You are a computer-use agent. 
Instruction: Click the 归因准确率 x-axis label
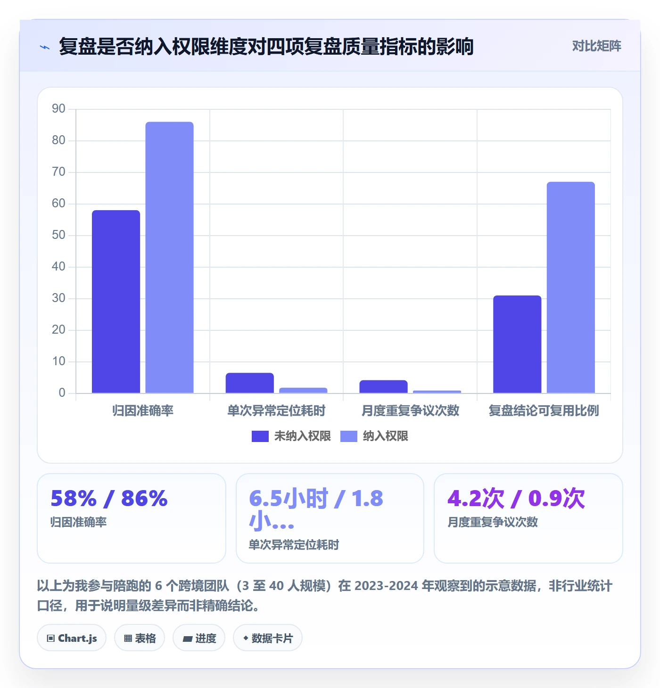click(143, 411)
